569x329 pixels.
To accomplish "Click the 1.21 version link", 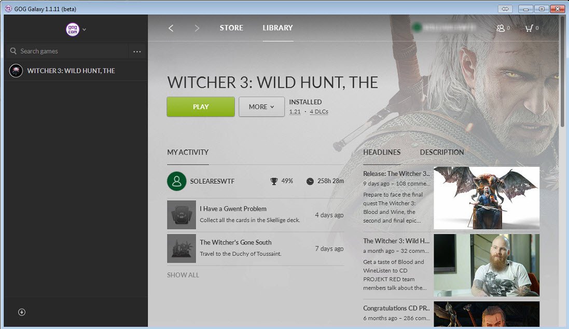I will 295,112.
